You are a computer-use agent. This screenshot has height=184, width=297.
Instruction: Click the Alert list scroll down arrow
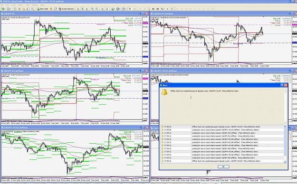click(x=285, y=162)
